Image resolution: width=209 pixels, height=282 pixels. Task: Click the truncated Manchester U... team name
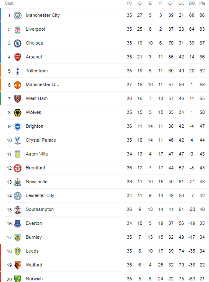click(x=42, y=85)
